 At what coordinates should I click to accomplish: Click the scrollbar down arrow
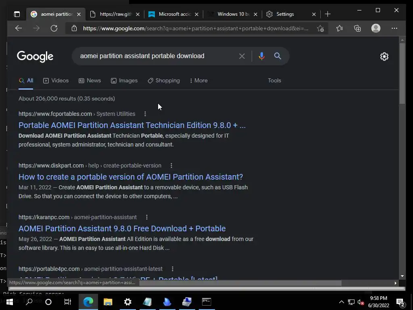tap(402, 276)
